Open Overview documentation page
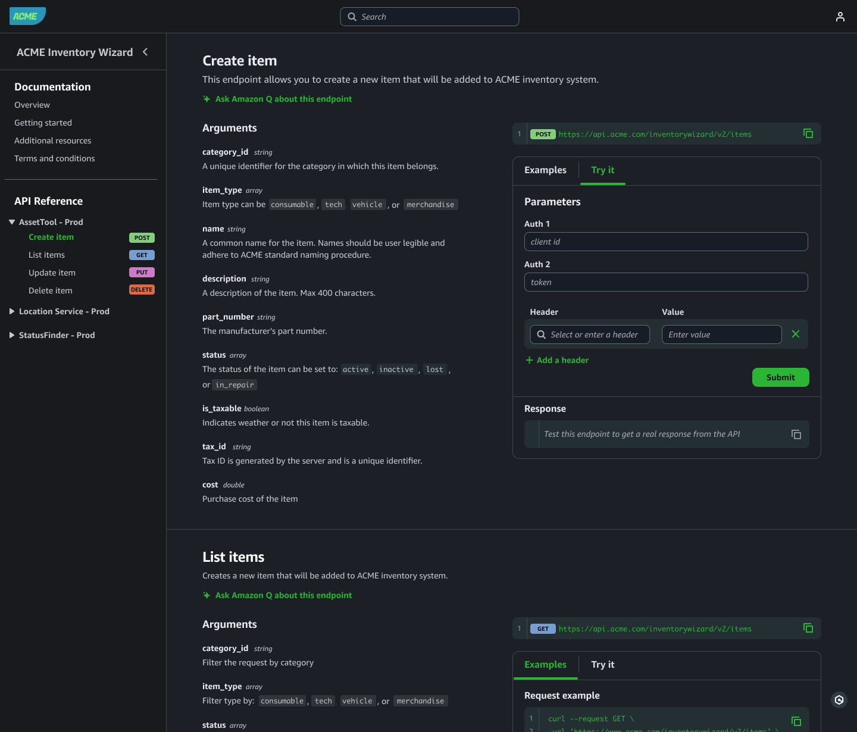The height and width of the screenshot is (732, 857). pyautogui.click(x=32, y=105)
